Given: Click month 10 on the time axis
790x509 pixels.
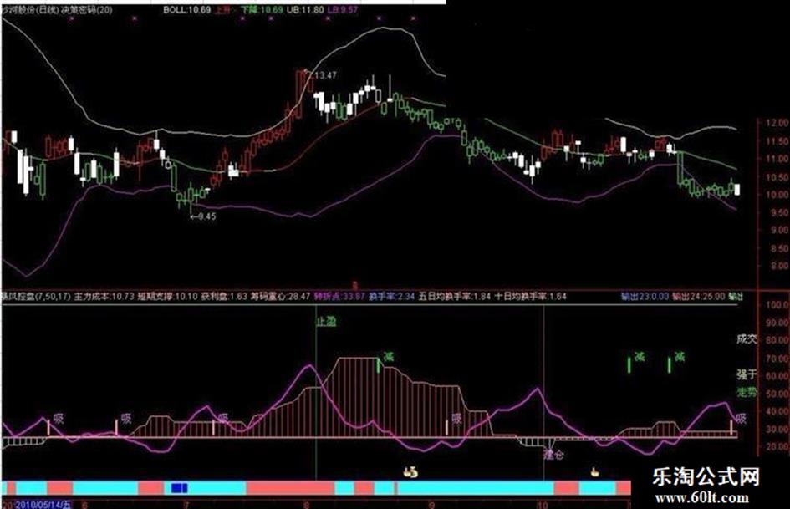Looking at the screenshot, I should (x=542, y=505).
